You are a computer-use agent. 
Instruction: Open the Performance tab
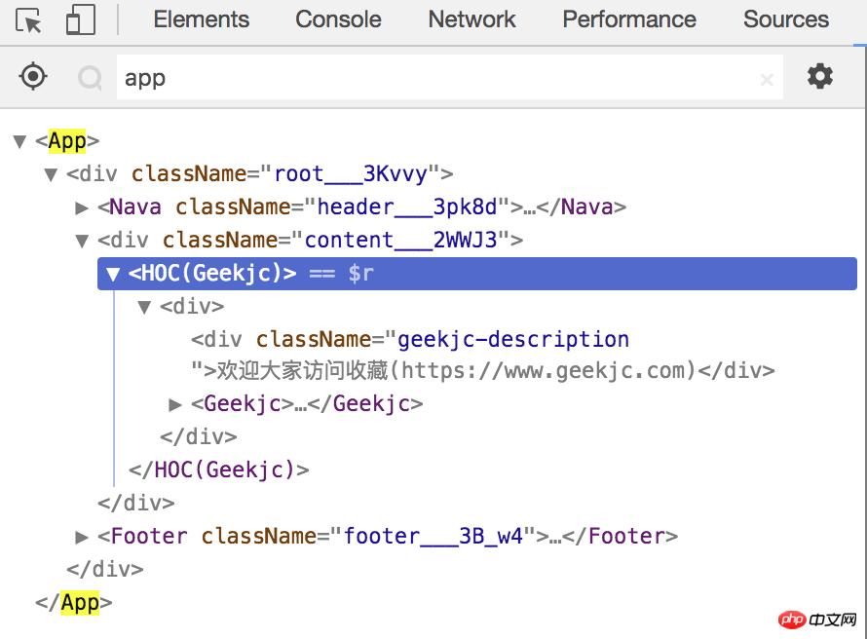click(x=629, y=19)
